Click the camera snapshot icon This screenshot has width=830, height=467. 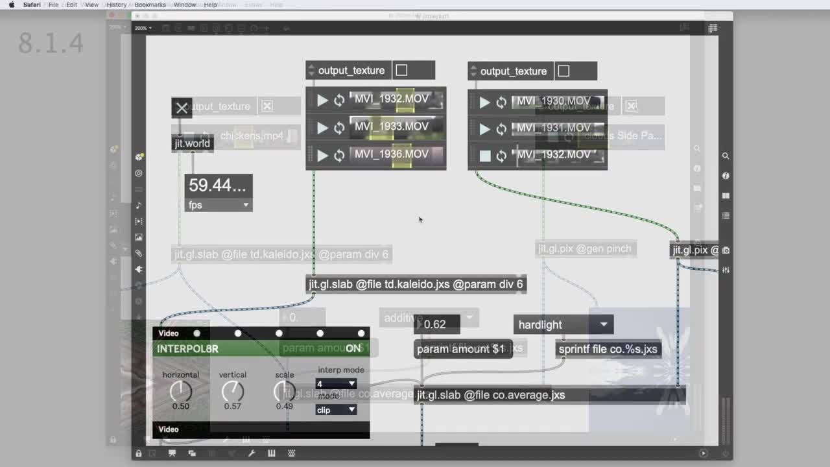point(726,250)
